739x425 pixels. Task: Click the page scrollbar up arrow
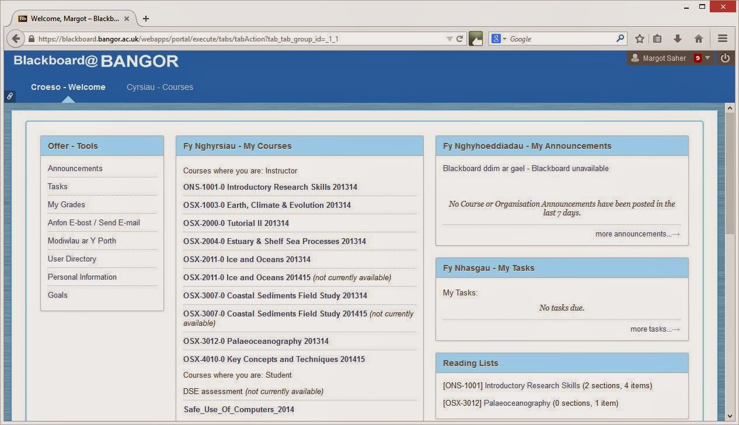[730, 108]
